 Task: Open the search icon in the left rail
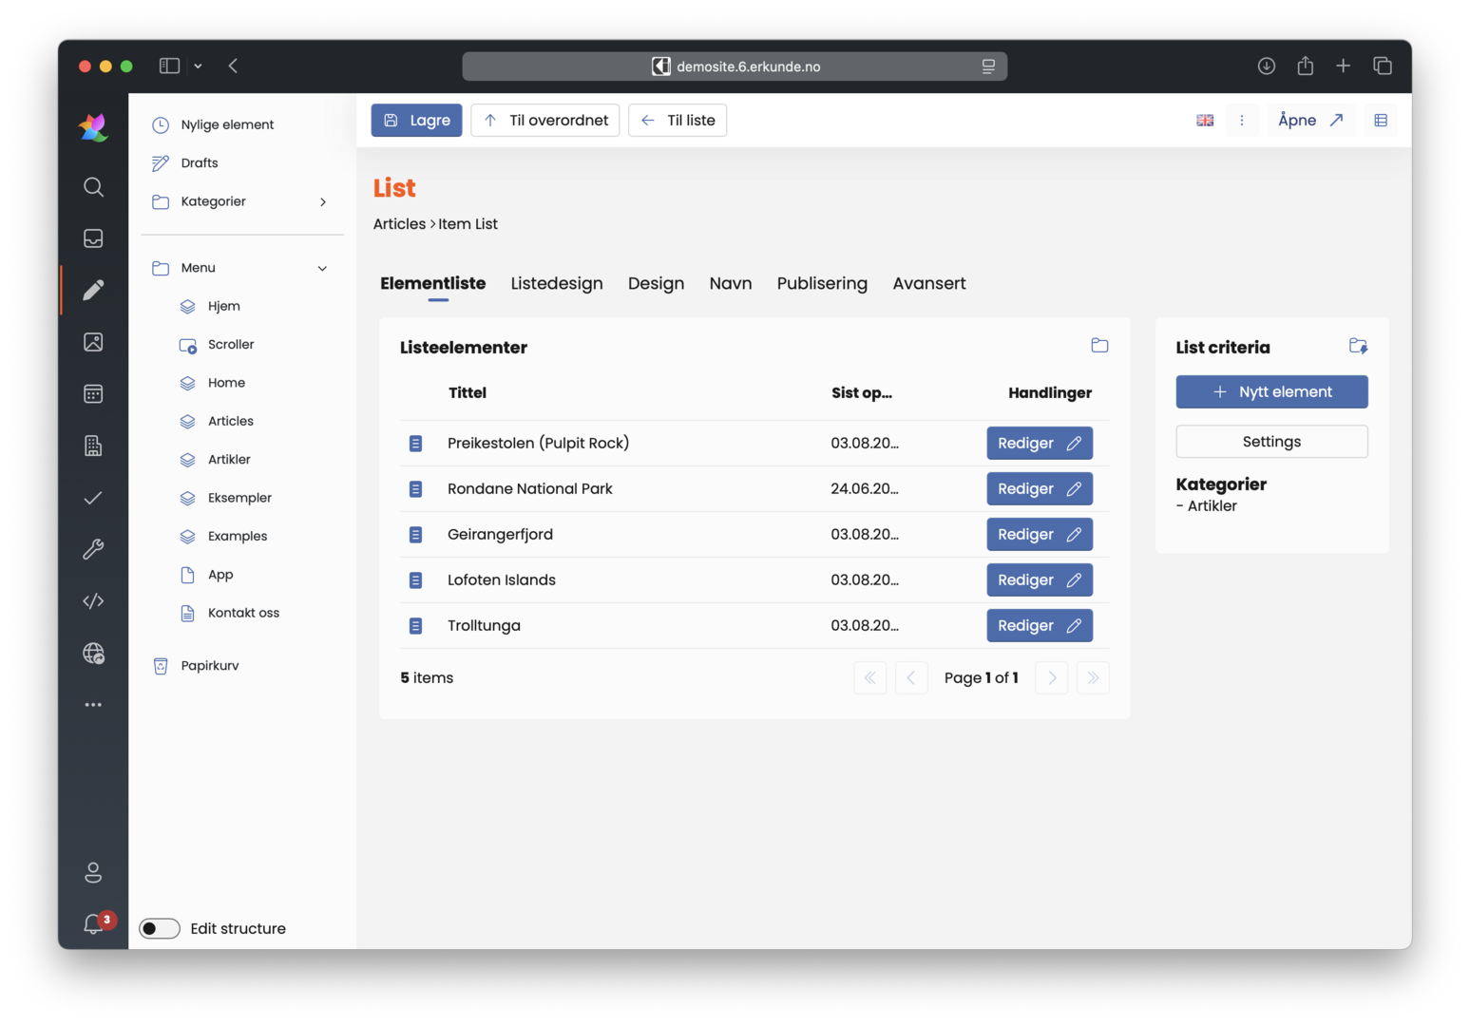[93, 187]
